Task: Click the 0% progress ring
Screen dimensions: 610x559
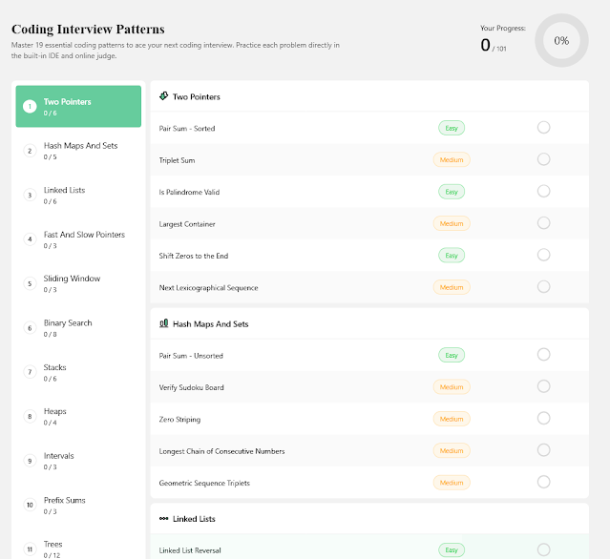Action: [561, 41]
